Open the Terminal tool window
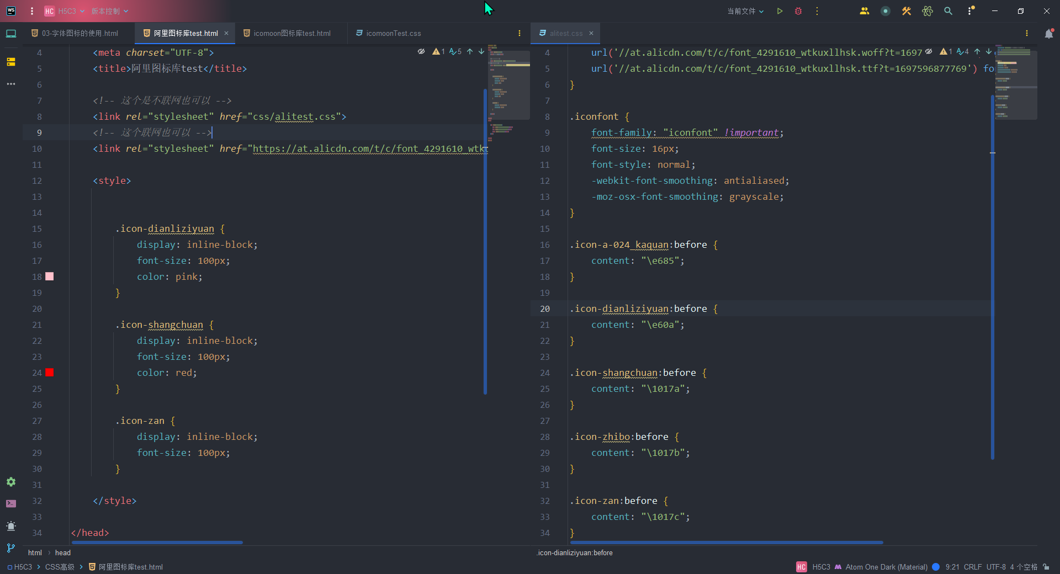This screenshot has height=574, width=1060. (x=11, y=503)
